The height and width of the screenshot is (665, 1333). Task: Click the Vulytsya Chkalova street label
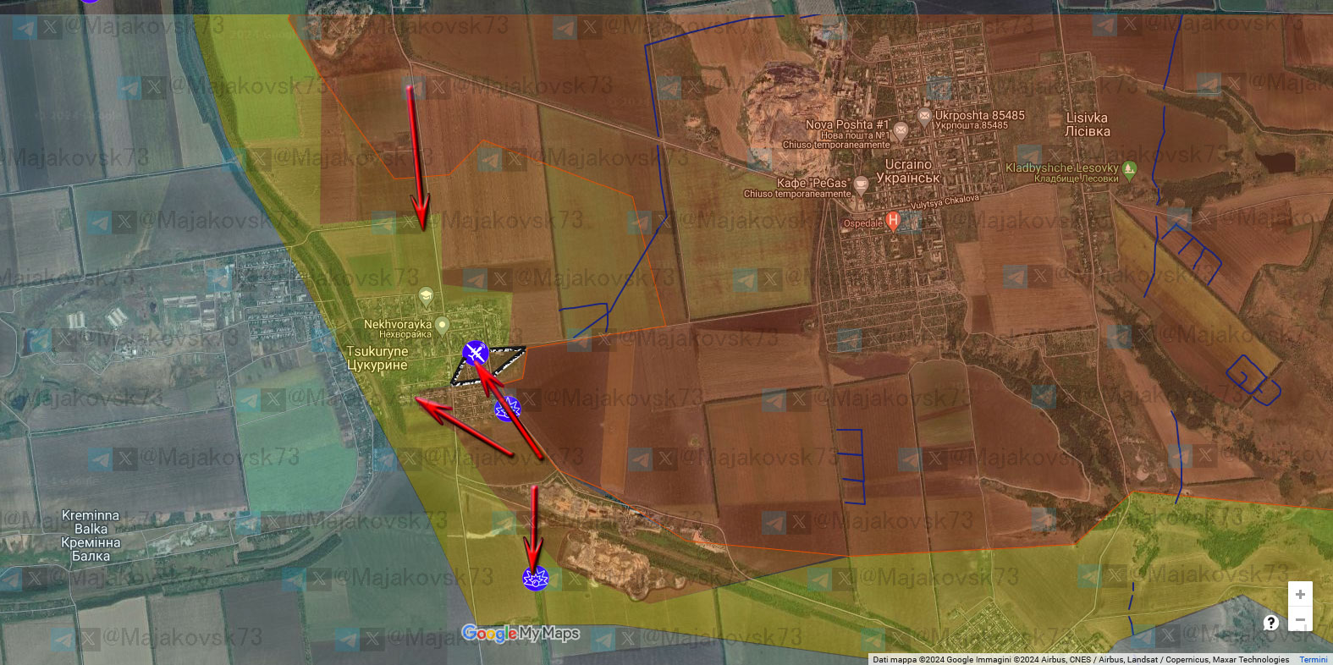click(945, 203)
